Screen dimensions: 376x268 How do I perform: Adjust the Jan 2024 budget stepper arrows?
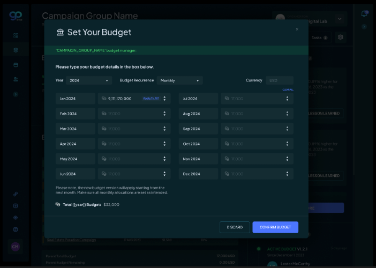(164, 99)
